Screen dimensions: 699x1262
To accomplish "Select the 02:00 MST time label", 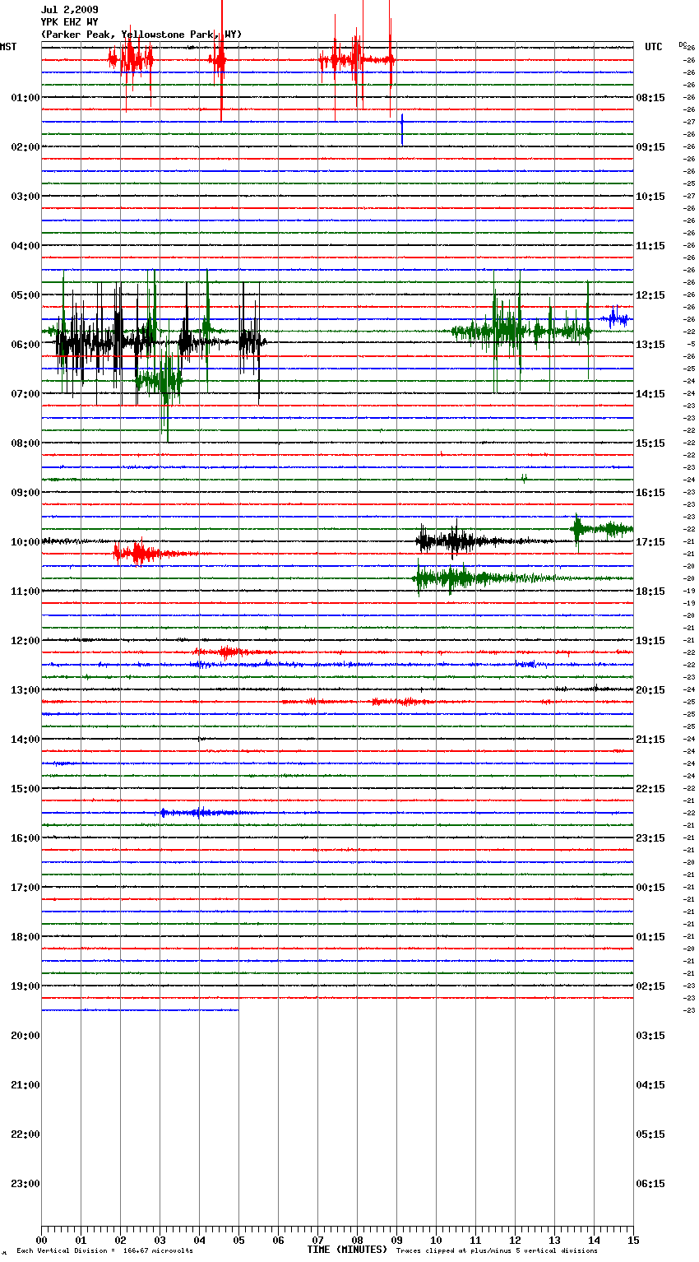I will click(25, 147).
